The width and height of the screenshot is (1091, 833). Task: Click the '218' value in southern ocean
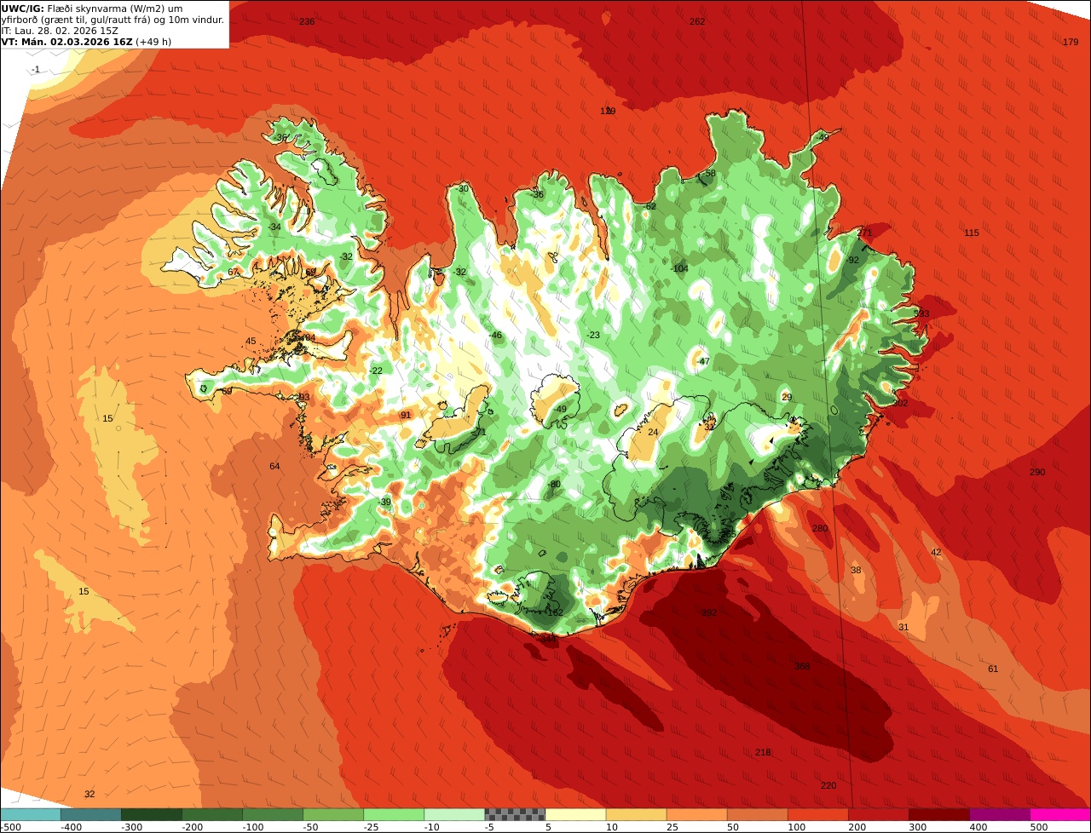click(763, 752)
